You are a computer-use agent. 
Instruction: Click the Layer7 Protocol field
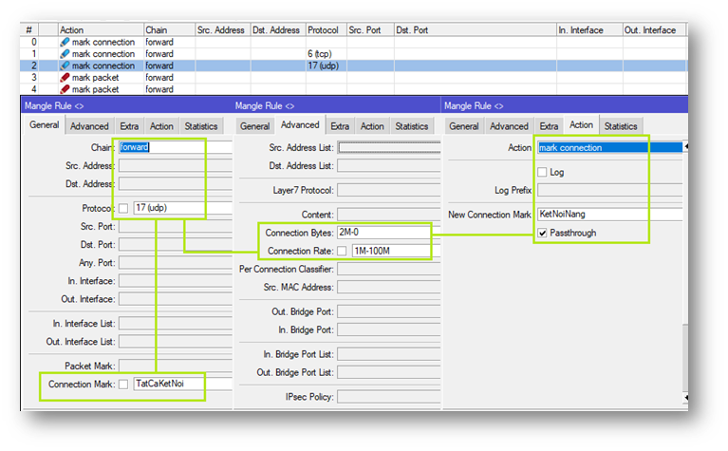pos(389,190)
